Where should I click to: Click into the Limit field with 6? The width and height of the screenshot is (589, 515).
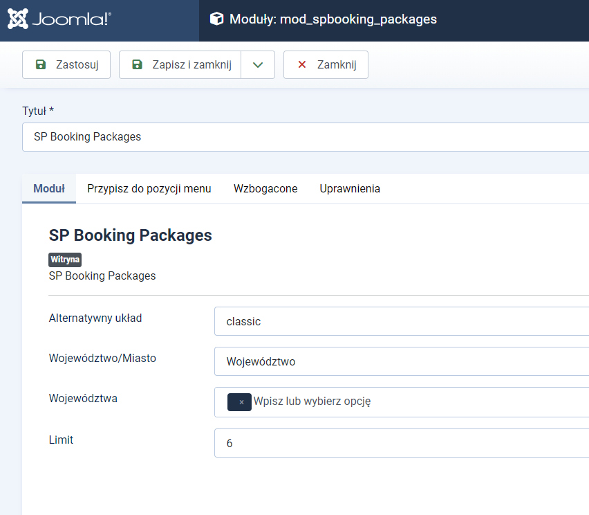[401, 443]
